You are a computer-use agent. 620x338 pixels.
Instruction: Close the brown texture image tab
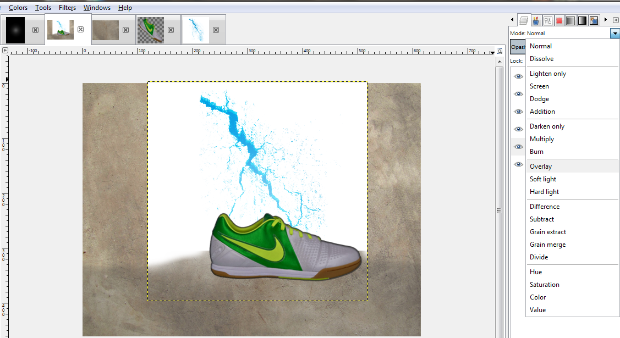click(126, 30)
